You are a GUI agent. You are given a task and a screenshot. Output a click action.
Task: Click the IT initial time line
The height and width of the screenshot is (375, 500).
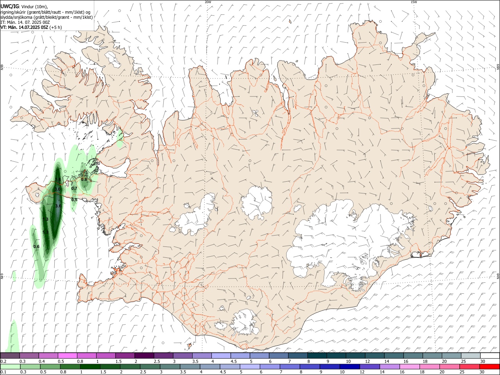pyautogui.click(x=25, y=22)
